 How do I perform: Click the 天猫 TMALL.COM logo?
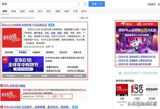122,90
